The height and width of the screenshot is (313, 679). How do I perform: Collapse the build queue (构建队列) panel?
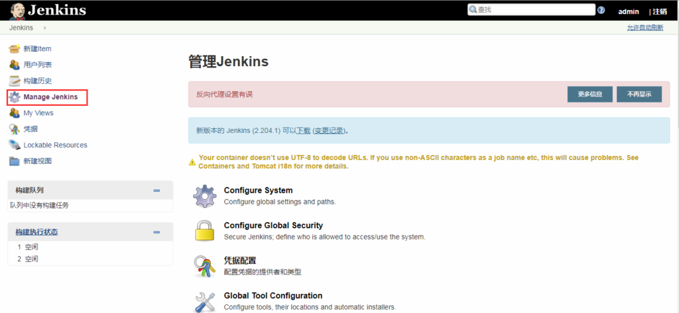pos(156,191)
